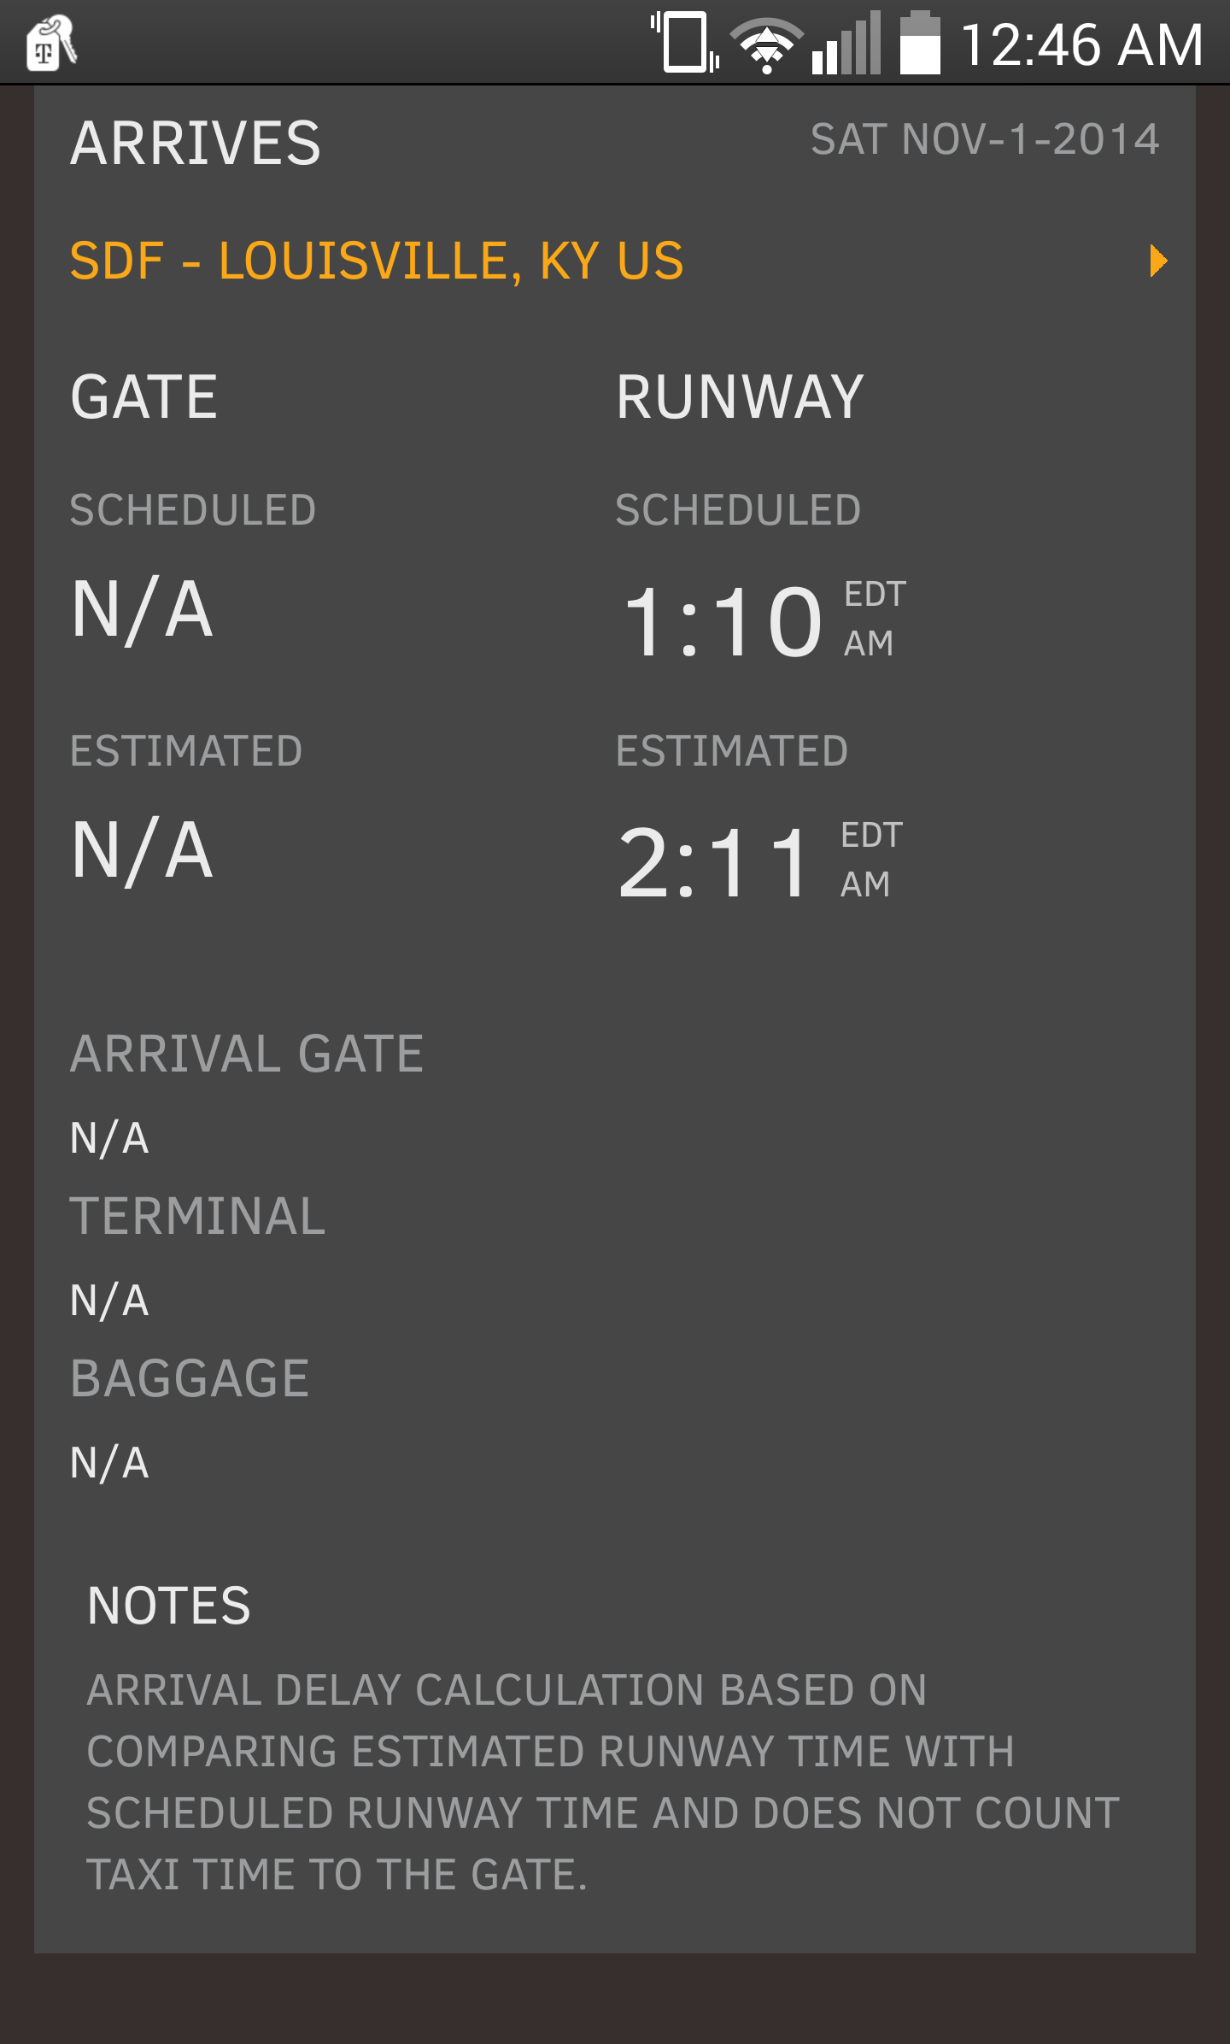This screenshot has width=1230, height=2044.
Task: Tap the estimated gate N/A value
Action: pyautogui.click(x=142, y=850)
